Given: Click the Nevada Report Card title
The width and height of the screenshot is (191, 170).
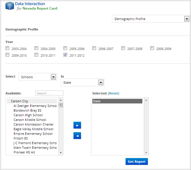Looking at the screenshot, I should click(x=40, y=8).
